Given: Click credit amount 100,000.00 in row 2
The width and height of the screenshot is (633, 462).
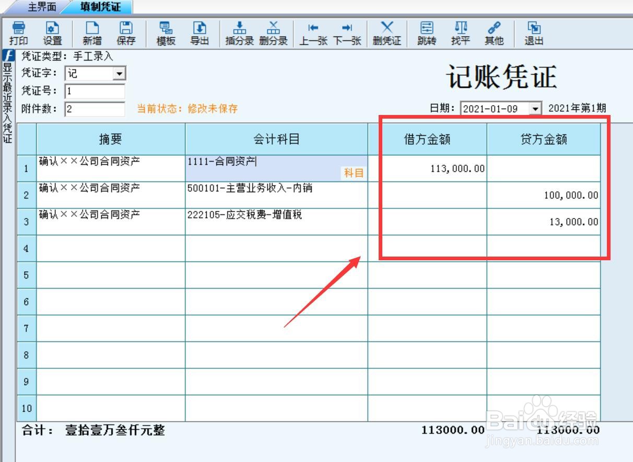Looking at the screenshot, I should tap(571, 195).
